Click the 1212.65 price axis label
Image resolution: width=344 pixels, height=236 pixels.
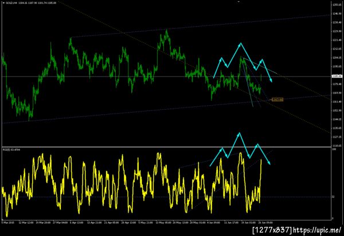[337, 49]
